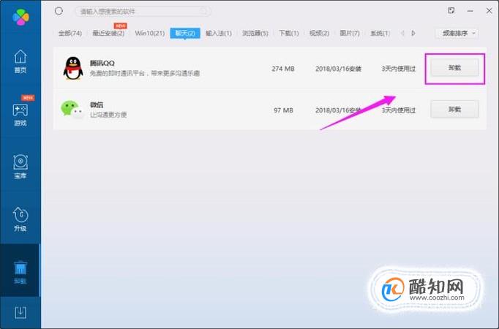
Task: Click 微信's 2018/03/16 install date
Action: (338, 110)
